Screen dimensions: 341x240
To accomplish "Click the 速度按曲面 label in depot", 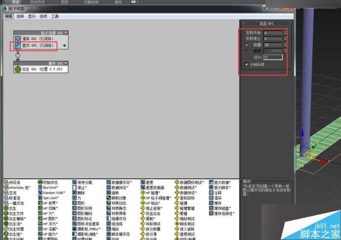I will click(x=155, y=188).
